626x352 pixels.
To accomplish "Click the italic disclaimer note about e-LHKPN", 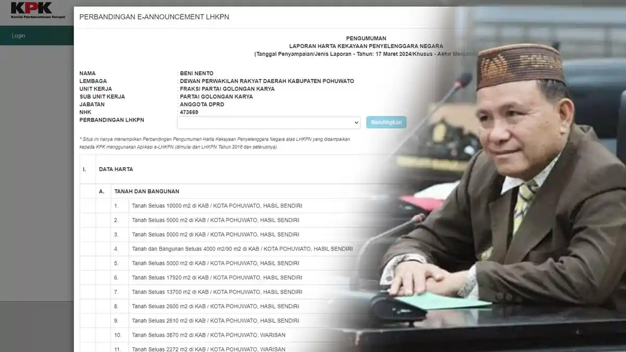I will click(x=214, y=143).
